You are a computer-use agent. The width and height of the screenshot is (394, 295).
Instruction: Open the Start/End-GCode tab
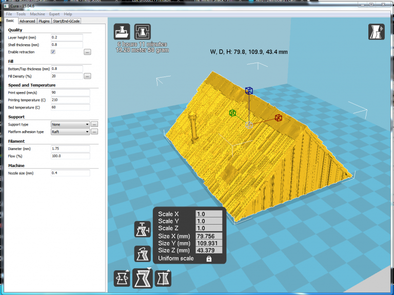[67, 21]
